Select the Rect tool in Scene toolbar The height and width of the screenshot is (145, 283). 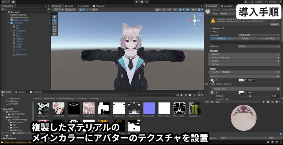(54, 30)
